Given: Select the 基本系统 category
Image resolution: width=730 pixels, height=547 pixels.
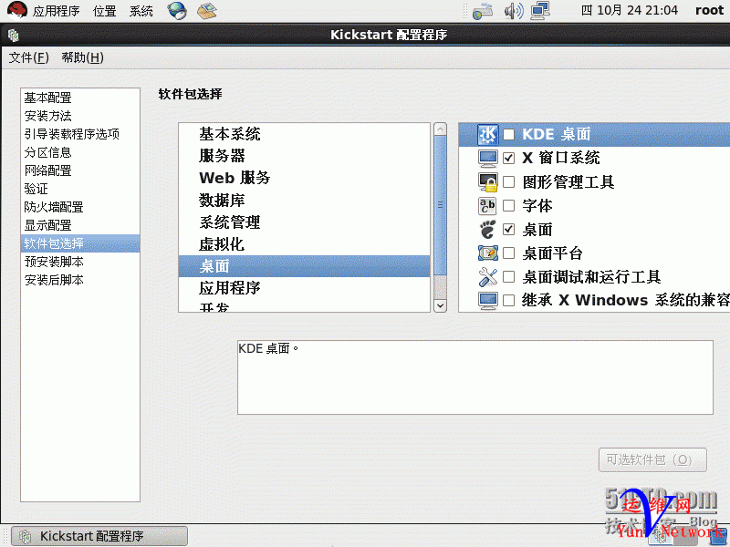Looking at the screenshot, I should 305,134.
